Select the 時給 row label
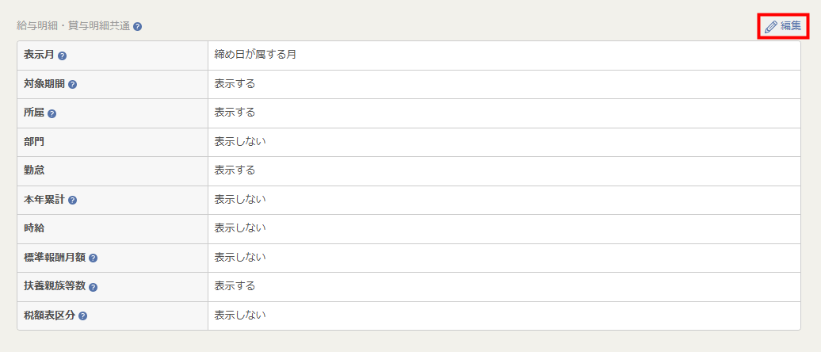 (x=35, y=229)
